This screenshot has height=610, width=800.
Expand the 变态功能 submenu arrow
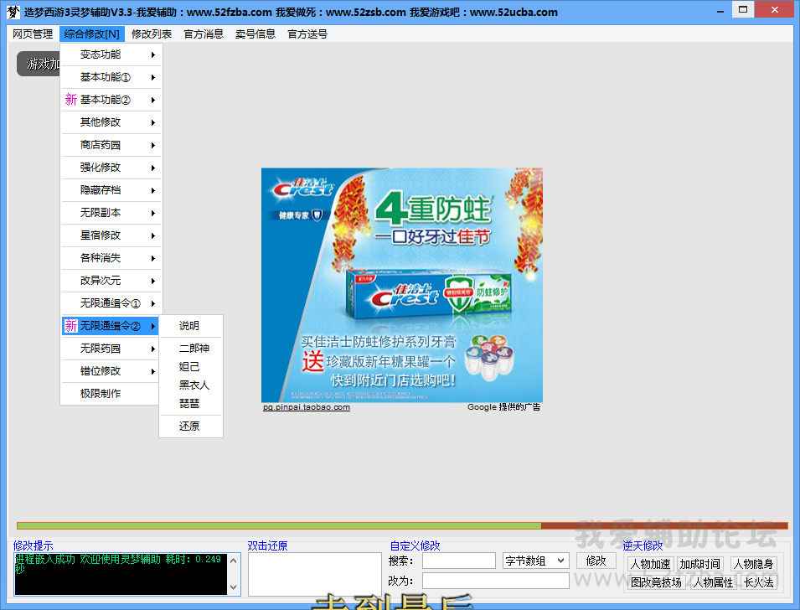click(153, 55)
